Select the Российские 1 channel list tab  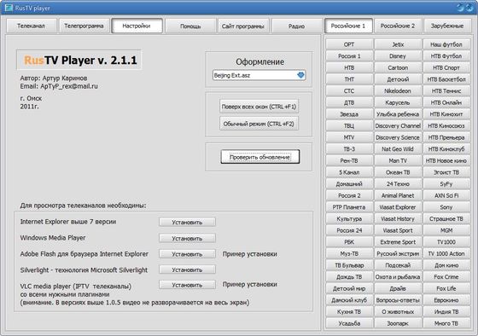click(x=348, y=26)
